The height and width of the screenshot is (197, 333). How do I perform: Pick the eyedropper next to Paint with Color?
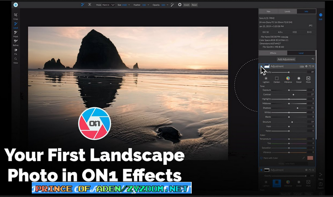point(304,158)
